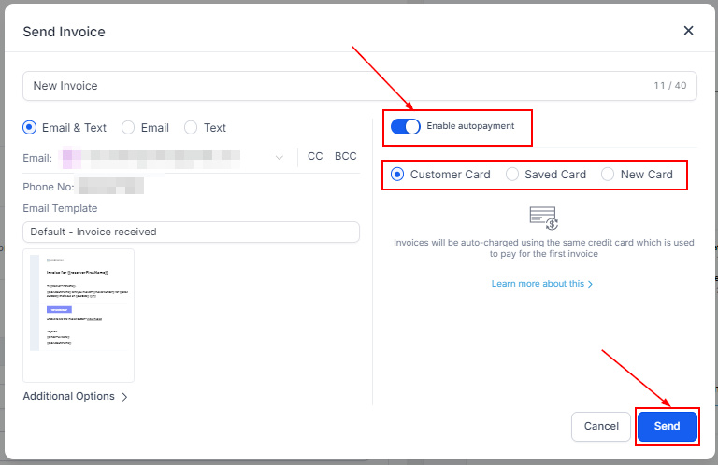The width and height of the screenshot is (718, 465).
Task: Select Customer Card payment option
Action: tap(397, 175)
